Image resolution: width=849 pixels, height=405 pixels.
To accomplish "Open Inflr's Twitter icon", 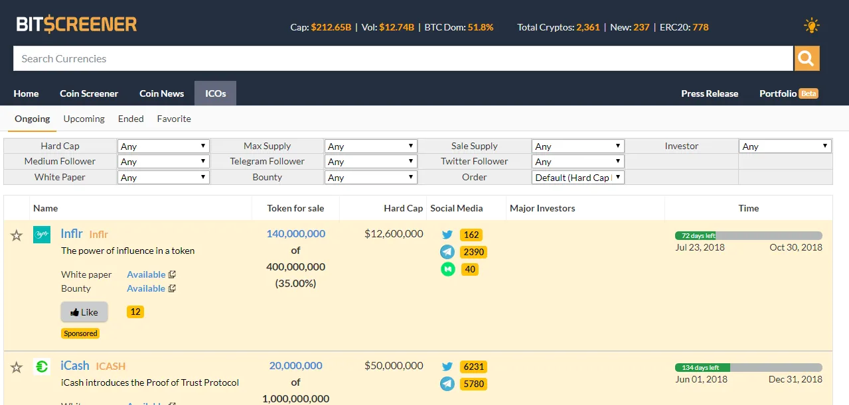I will [447, 235].
